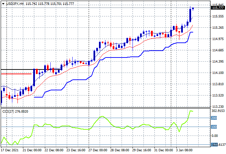The image size is (226, 154).
Task: Click the 114.685 price scale label
Action: pyautogui.click(x=218, y=50)
